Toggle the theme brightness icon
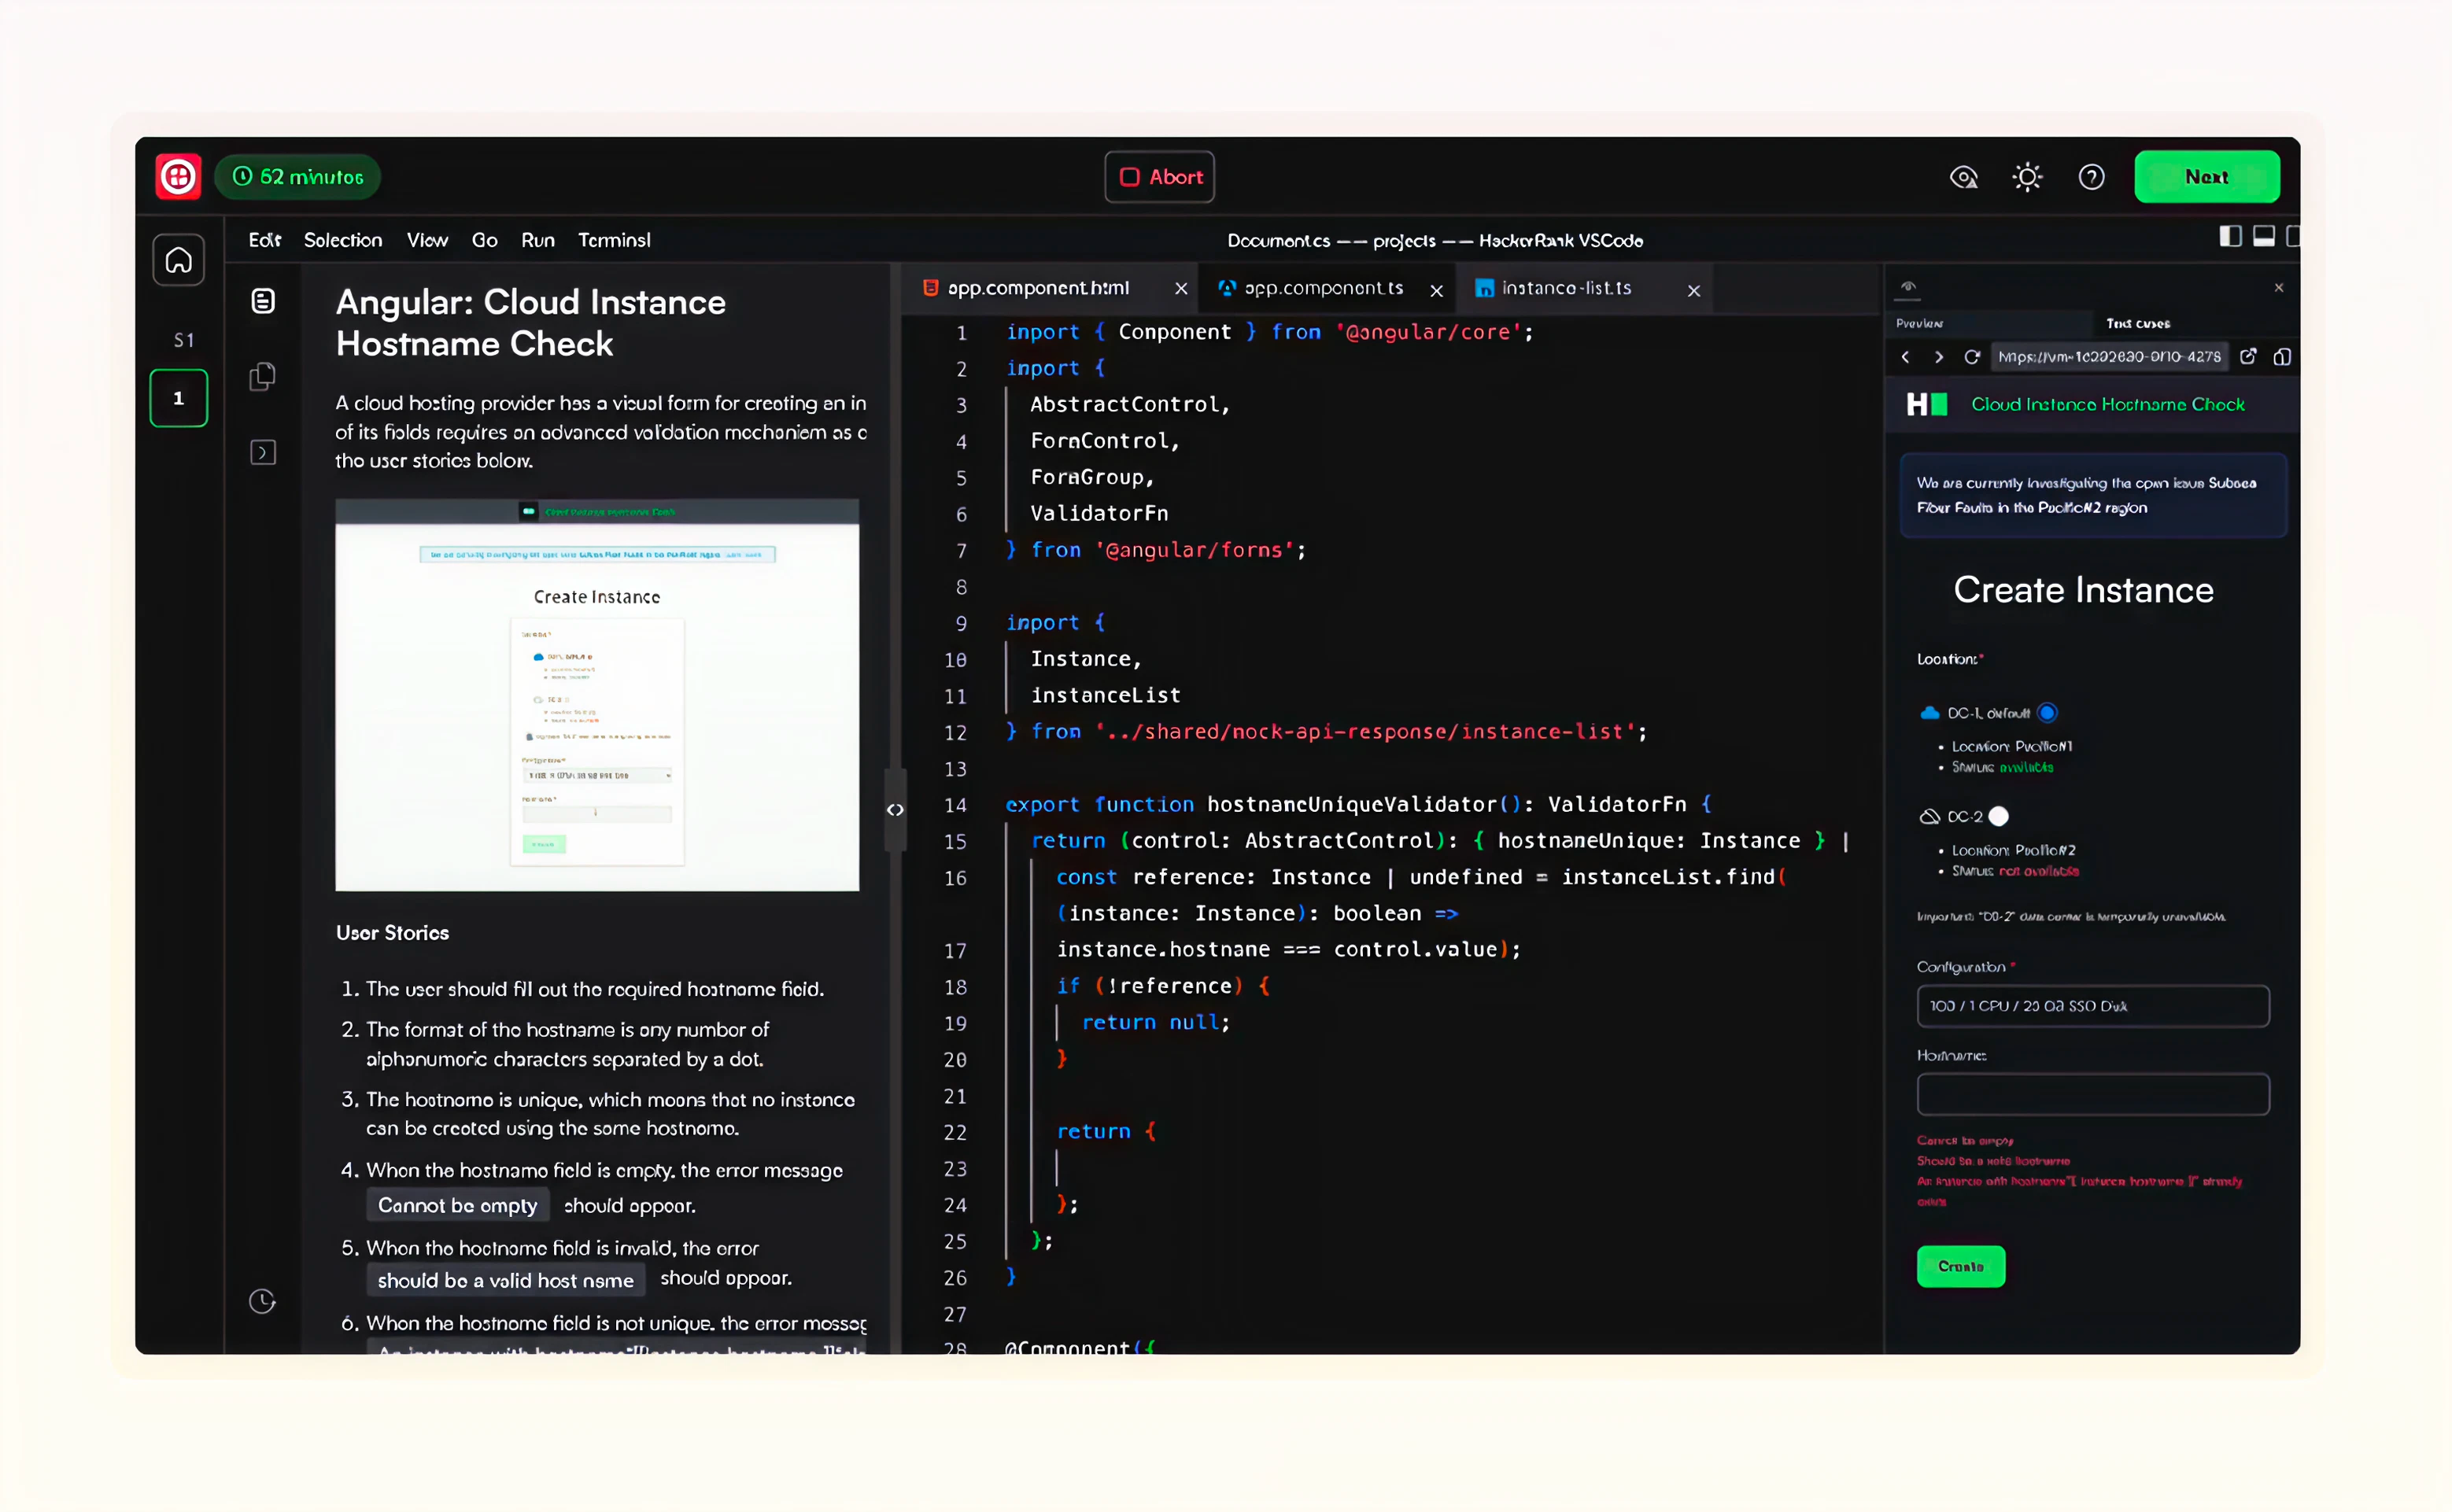The height and width of the screenshot is (1512, 2452). [x=2027, y=176]
